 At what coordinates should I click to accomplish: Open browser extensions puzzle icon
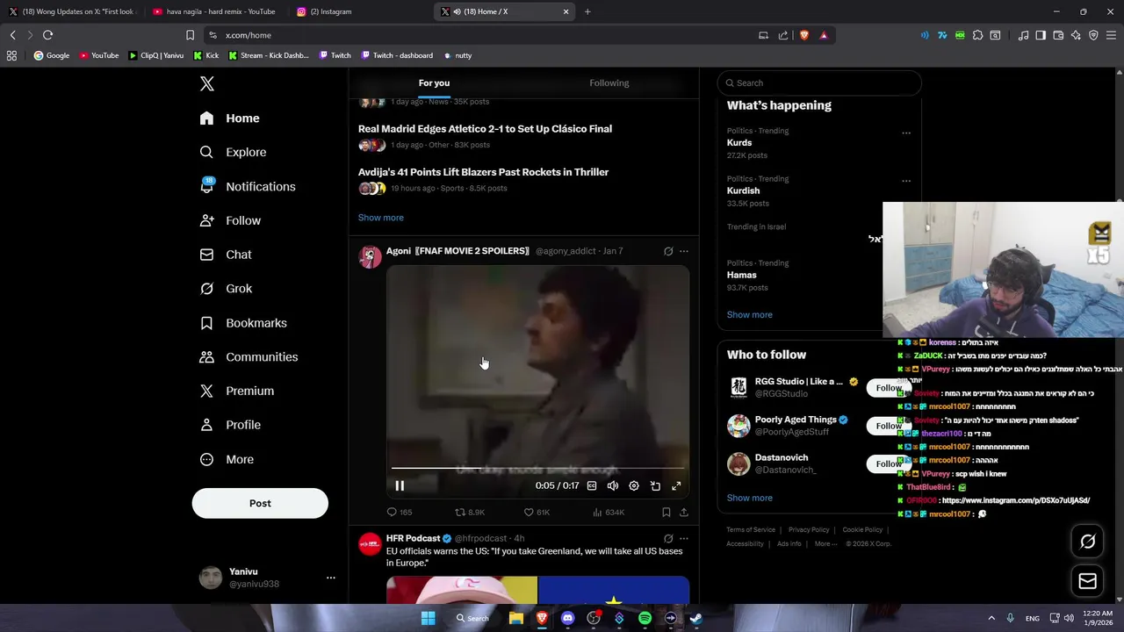point(977,35)
